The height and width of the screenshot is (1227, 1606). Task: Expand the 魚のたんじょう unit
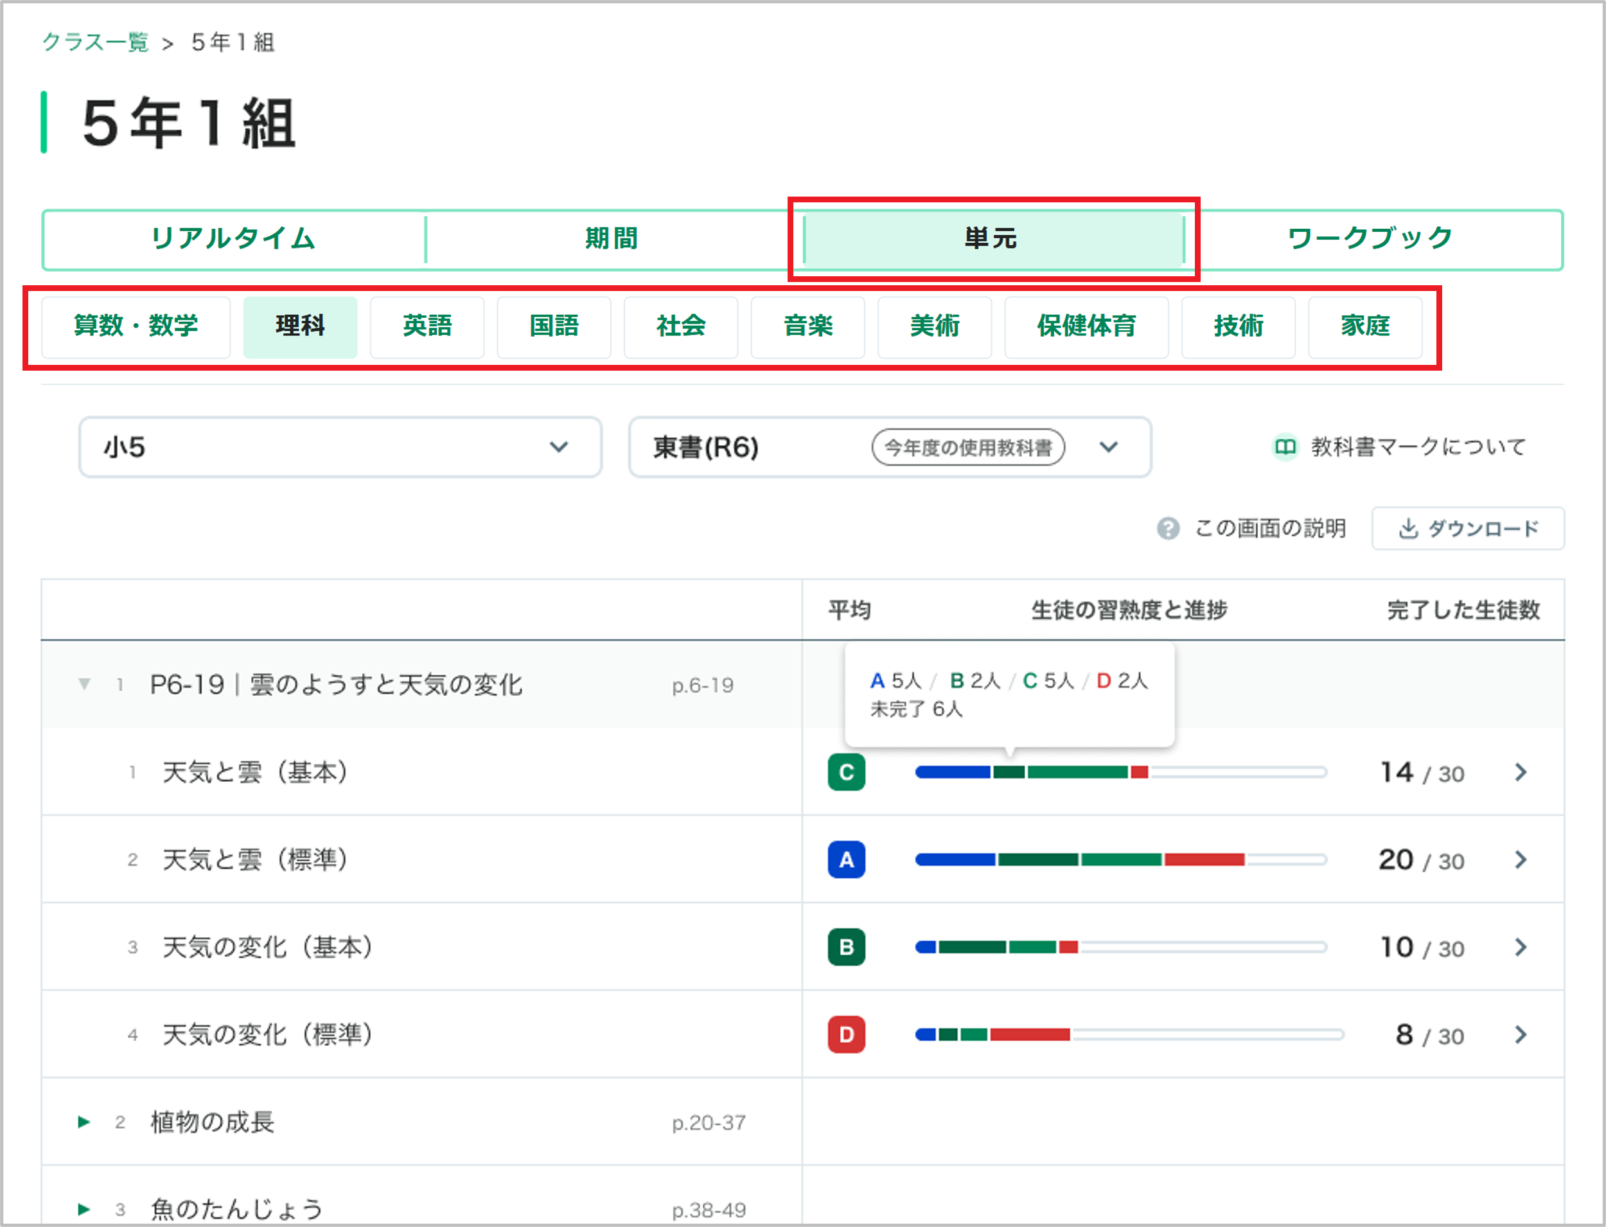tap(84, 1209)
